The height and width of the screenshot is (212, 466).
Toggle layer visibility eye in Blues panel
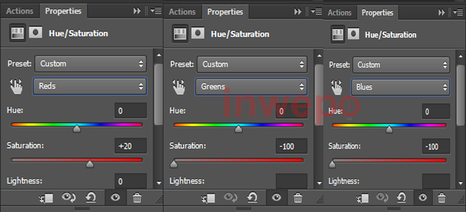coord(422,198)
